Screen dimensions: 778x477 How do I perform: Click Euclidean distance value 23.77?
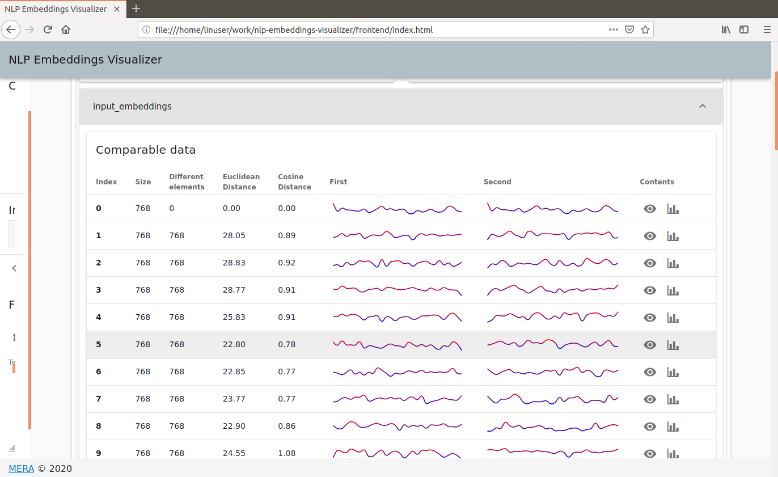pyautogui.click(x=234, y=399)
